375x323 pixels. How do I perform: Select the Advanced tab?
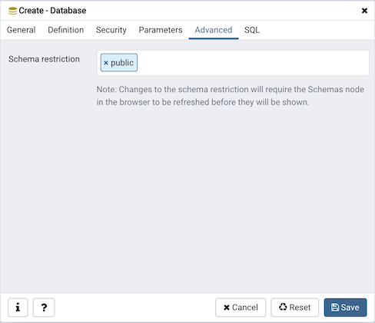[x=214, y=30]
